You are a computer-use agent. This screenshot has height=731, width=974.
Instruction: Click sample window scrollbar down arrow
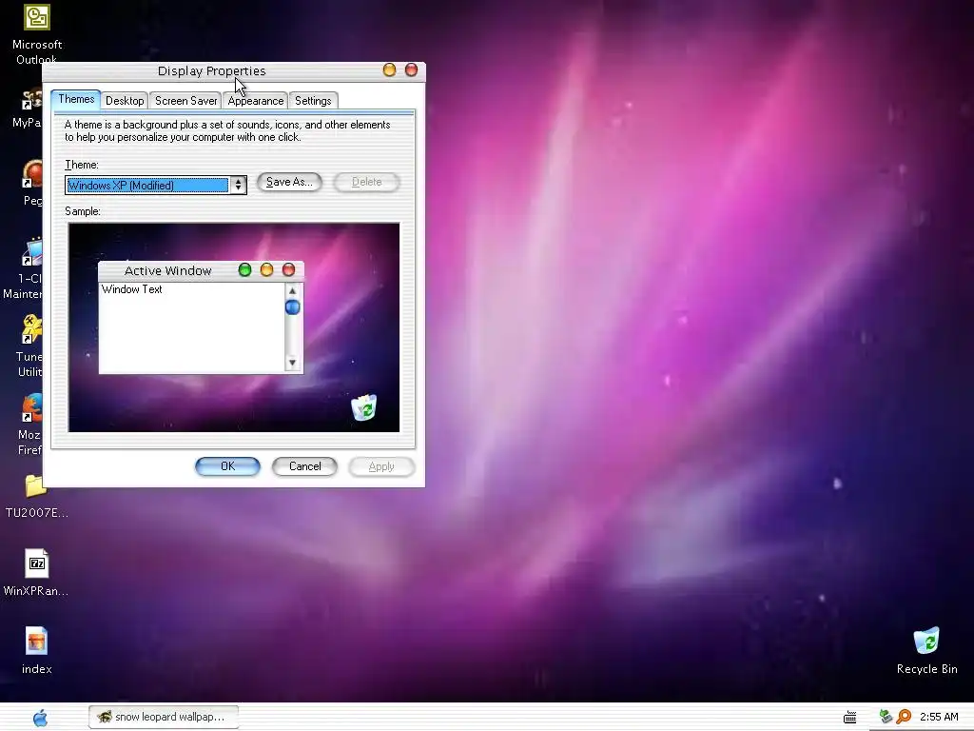coord(293,363)
